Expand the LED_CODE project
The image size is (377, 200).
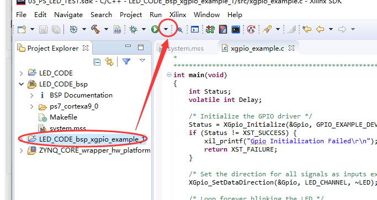click(x=21, y=73)
